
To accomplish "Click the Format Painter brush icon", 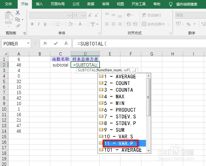I will tap(18, 26).
